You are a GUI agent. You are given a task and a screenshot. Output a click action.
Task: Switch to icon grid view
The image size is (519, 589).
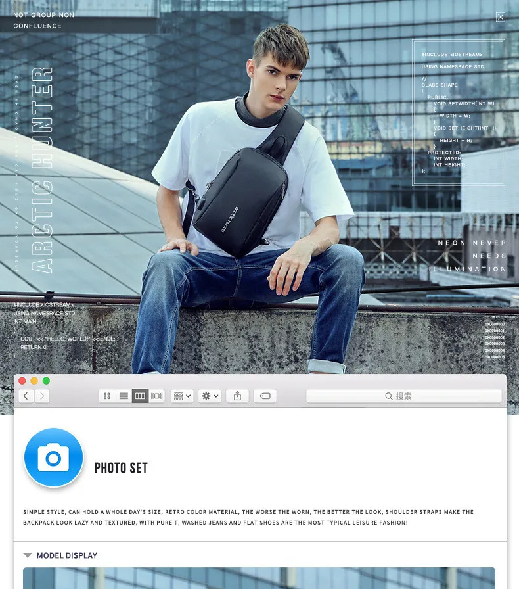[x=107, y=396]
